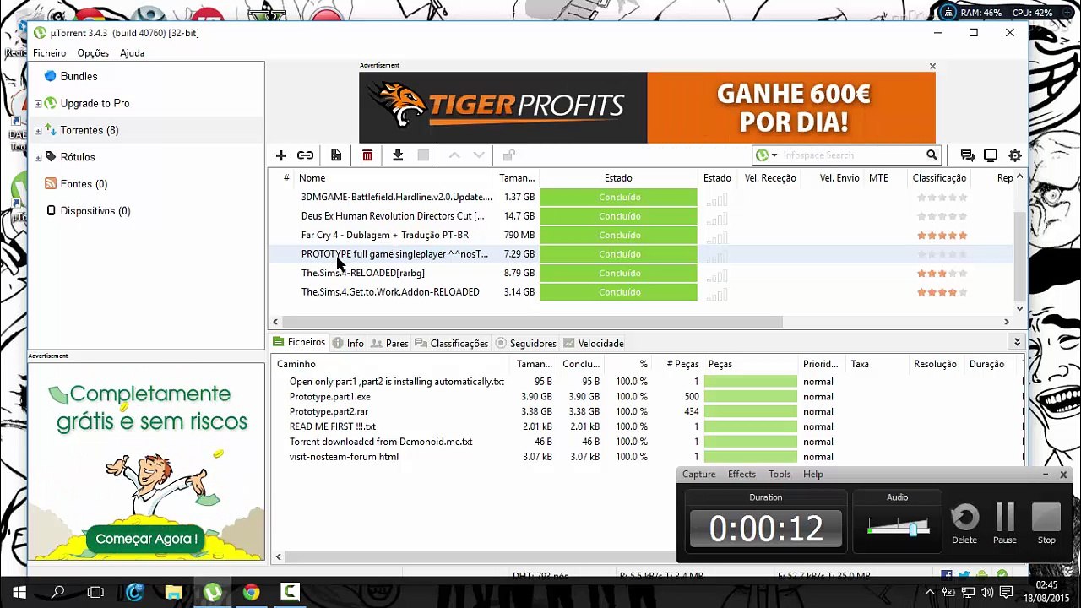Select Prototype.part1.exe file row
The image size is (1081, 608).
647,397
